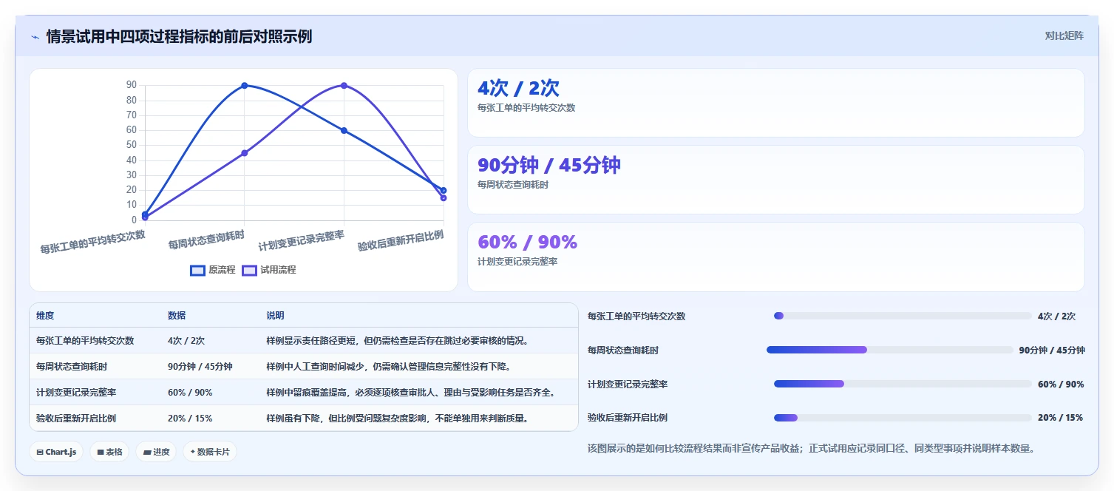
Task: Click the sparkle icon inside 数据卡片 chip
Action: [193, 452]
